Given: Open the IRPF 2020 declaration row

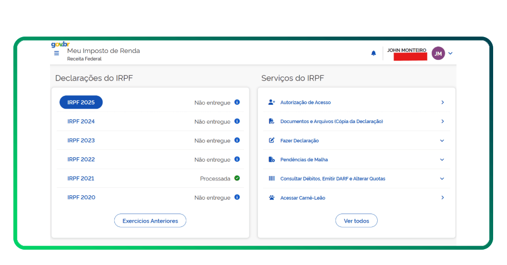Looking at the screenshot, I should (81, 198).
